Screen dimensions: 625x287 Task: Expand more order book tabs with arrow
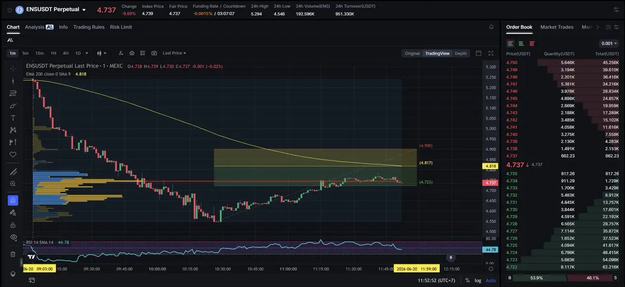(597, 27)
